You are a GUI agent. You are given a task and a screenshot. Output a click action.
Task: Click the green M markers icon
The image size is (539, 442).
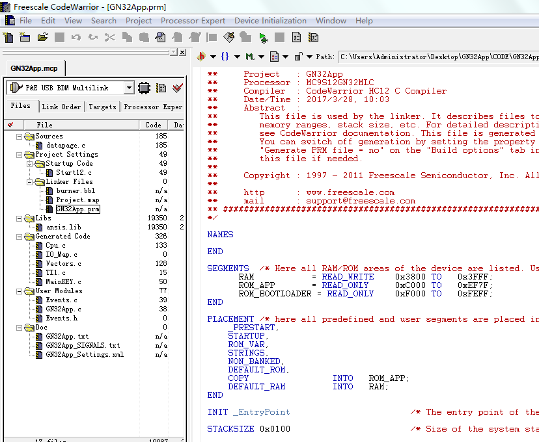pos(250,57)
